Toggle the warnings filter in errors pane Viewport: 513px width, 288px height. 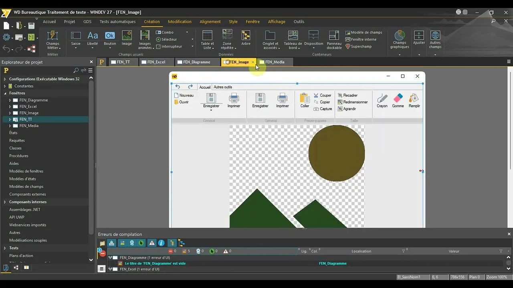click(152, 243)
